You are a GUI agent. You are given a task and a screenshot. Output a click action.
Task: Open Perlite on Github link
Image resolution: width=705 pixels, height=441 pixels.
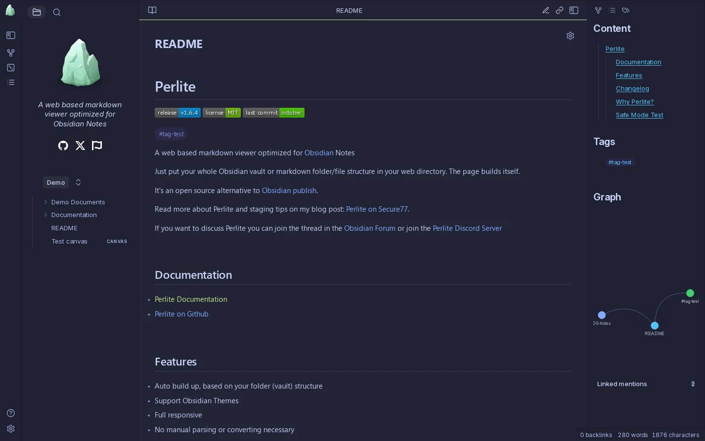click(x=182, y=314)
